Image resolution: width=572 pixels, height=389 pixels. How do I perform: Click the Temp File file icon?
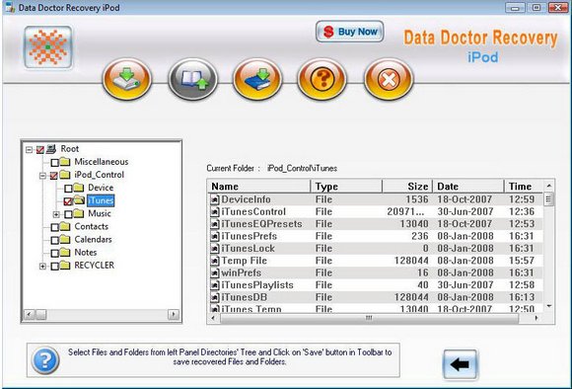[x=215, y=261]
